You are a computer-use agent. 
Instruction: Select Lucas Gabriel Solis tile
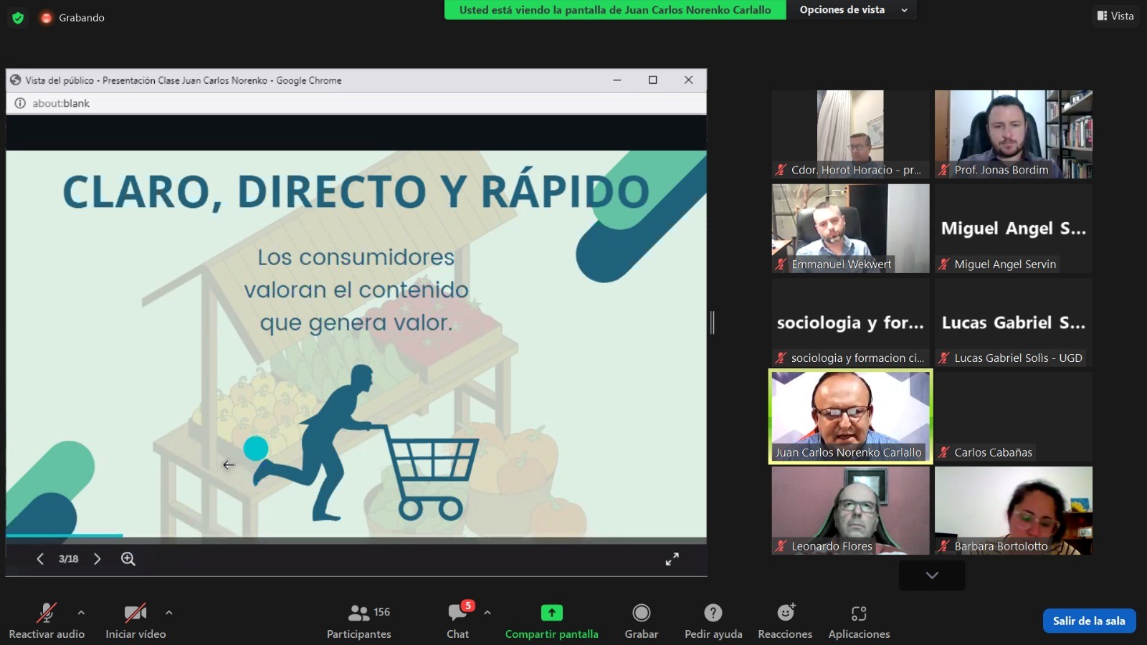(1014, 322)
